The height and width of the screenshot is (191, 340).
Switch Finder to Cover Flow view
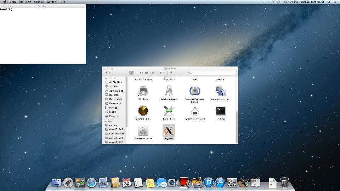(x=146, y=73)
